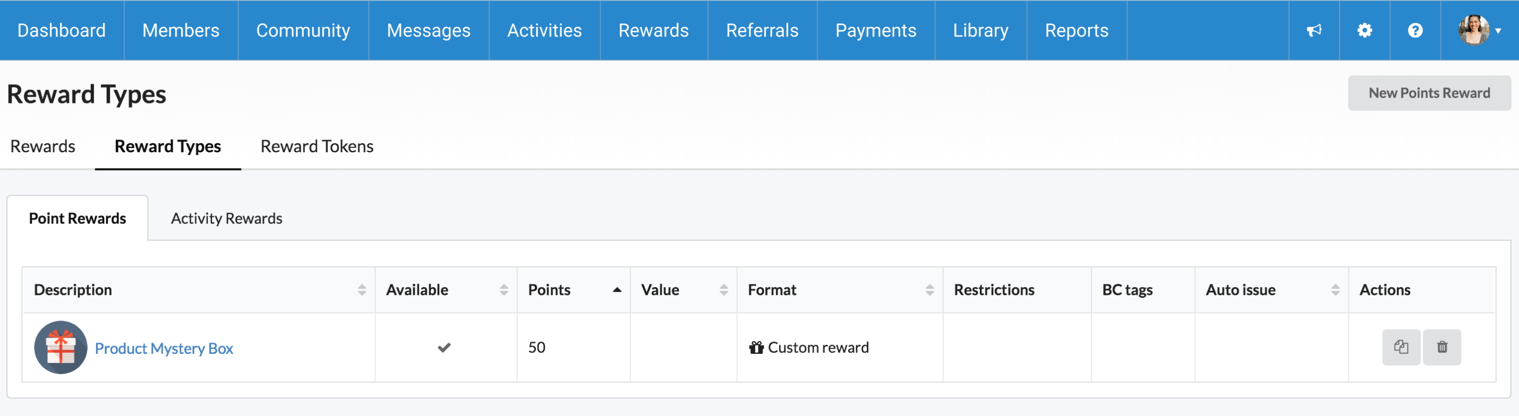Click the help question mark icon

(1415, 30)
